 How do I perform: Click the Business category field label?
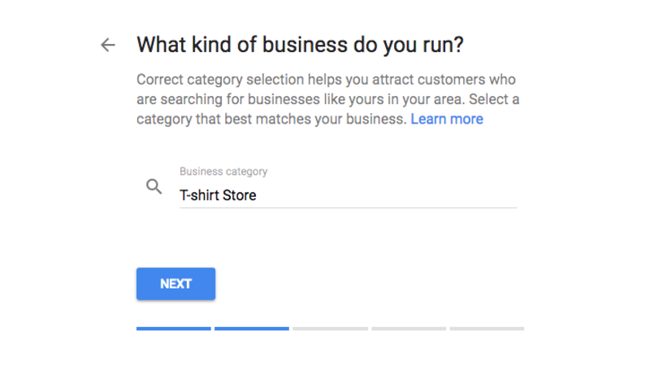click(x=223, y=172)
